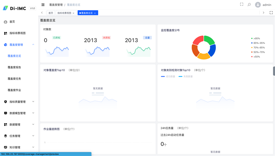This screenshot has width=275, height=156.
Task: Click 覆盖度管理 breadcrumb link
Action: point(56,5)
